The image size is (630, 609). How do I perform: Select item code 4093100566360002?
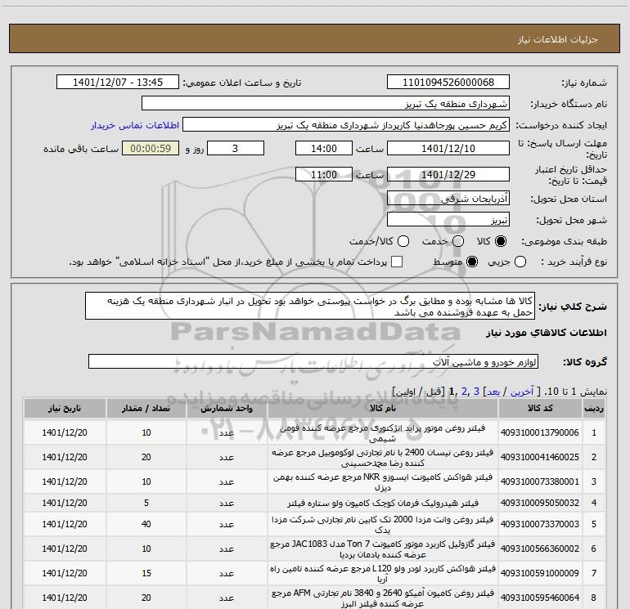coord(540,549)
